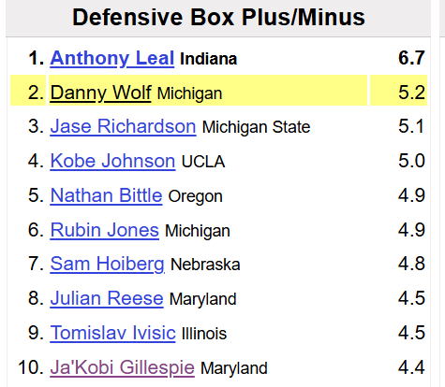Click the Defensive Box Plus/Minus header
Viewport: 445px width, 387px height.
pyautogui.click(x=218, y=17)
